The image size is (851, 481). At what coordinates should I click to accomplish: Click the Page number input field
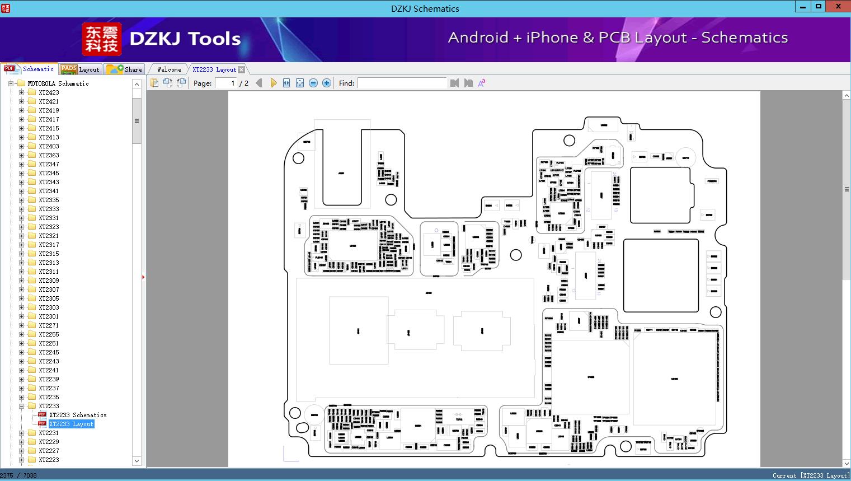click(x=226, y=83)
